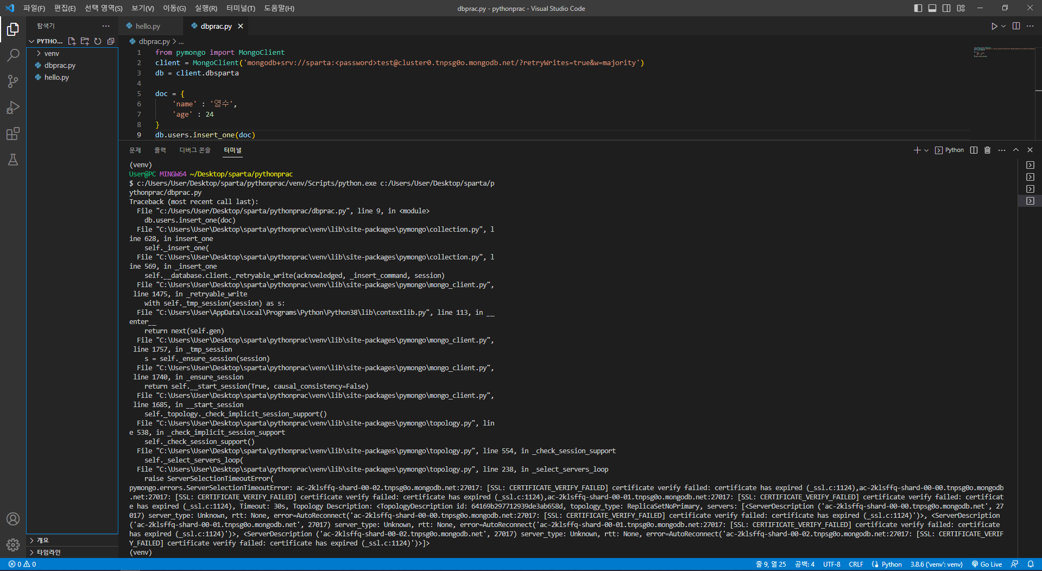Maximize the panel size with caret
The width and height of the screenshot is (1042, 571).
coord(1016,150)
